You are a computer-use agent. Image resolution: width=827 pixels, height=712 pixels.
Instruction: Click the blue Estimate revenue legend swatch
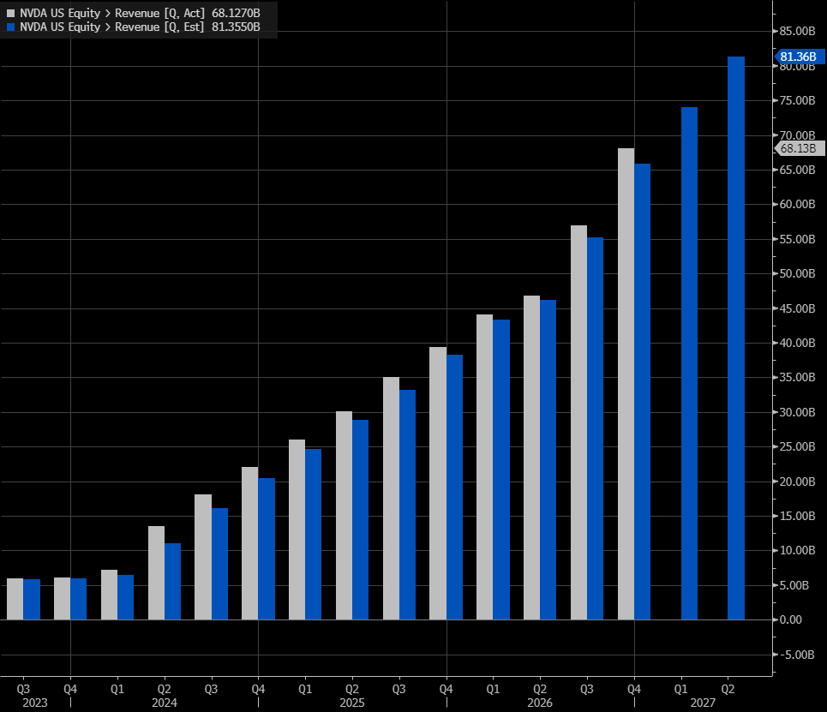pyautogui.click(x=10, y=27)
